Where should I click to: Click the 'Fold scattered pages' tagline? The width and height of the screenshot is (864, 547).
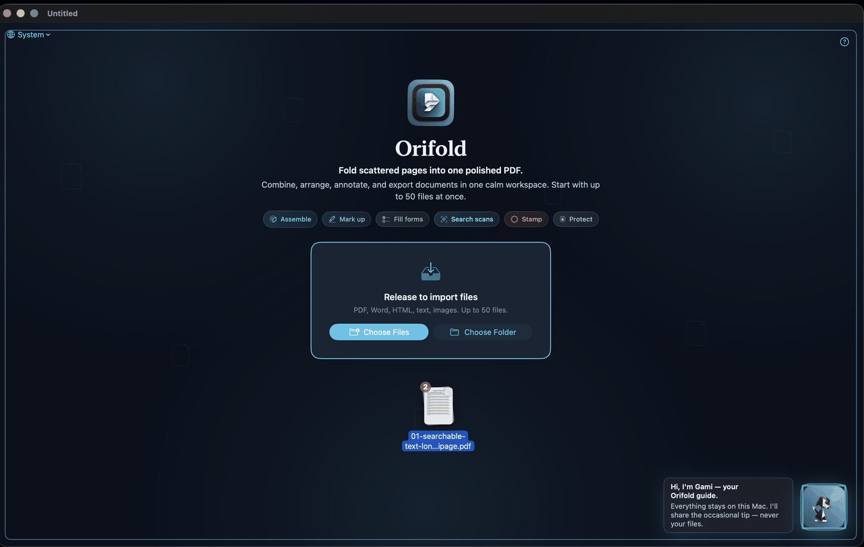tap(431, 171)
